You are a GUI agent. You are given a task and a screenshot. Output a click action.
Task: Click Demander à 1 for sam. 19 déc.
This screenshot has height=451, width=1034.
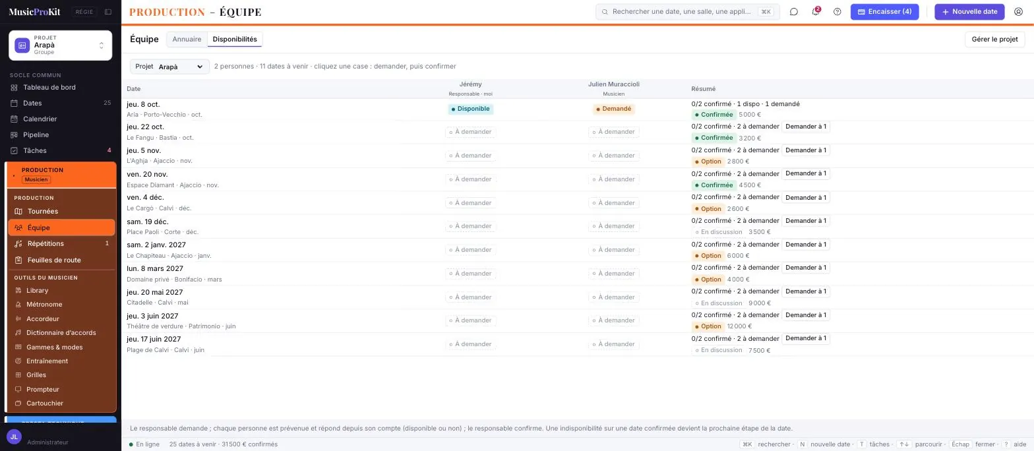click(x=805, y=221)
